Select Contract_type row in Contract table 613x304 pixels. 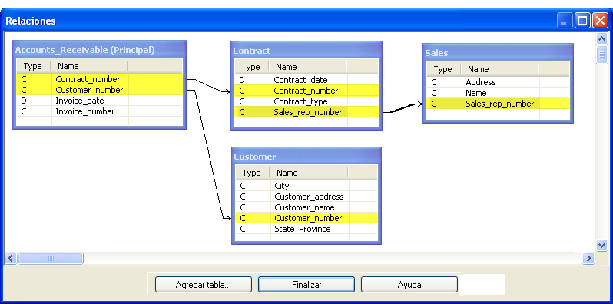[x=306, y=101]
